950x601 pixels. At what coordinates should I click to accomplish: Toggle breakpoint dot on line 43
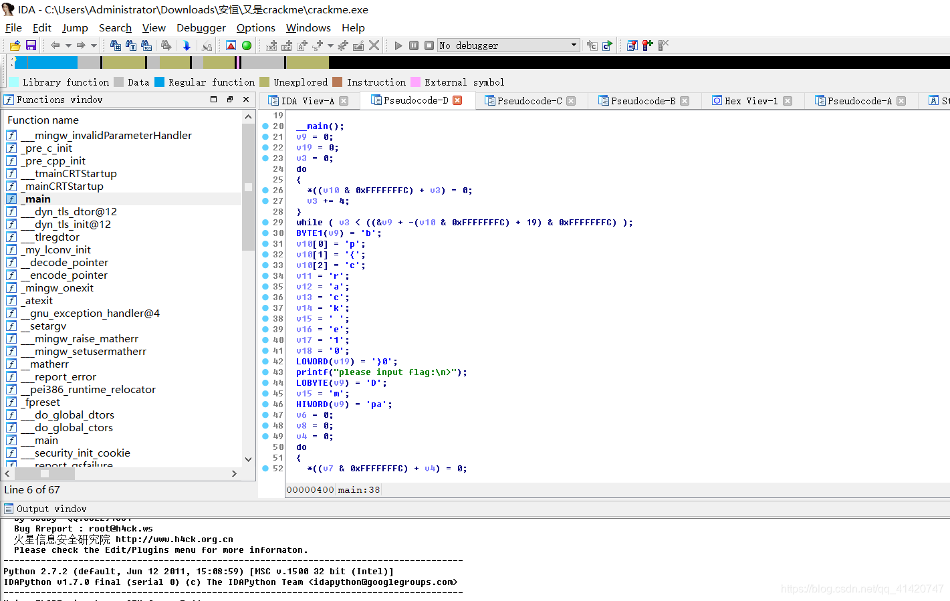point(265,372)
